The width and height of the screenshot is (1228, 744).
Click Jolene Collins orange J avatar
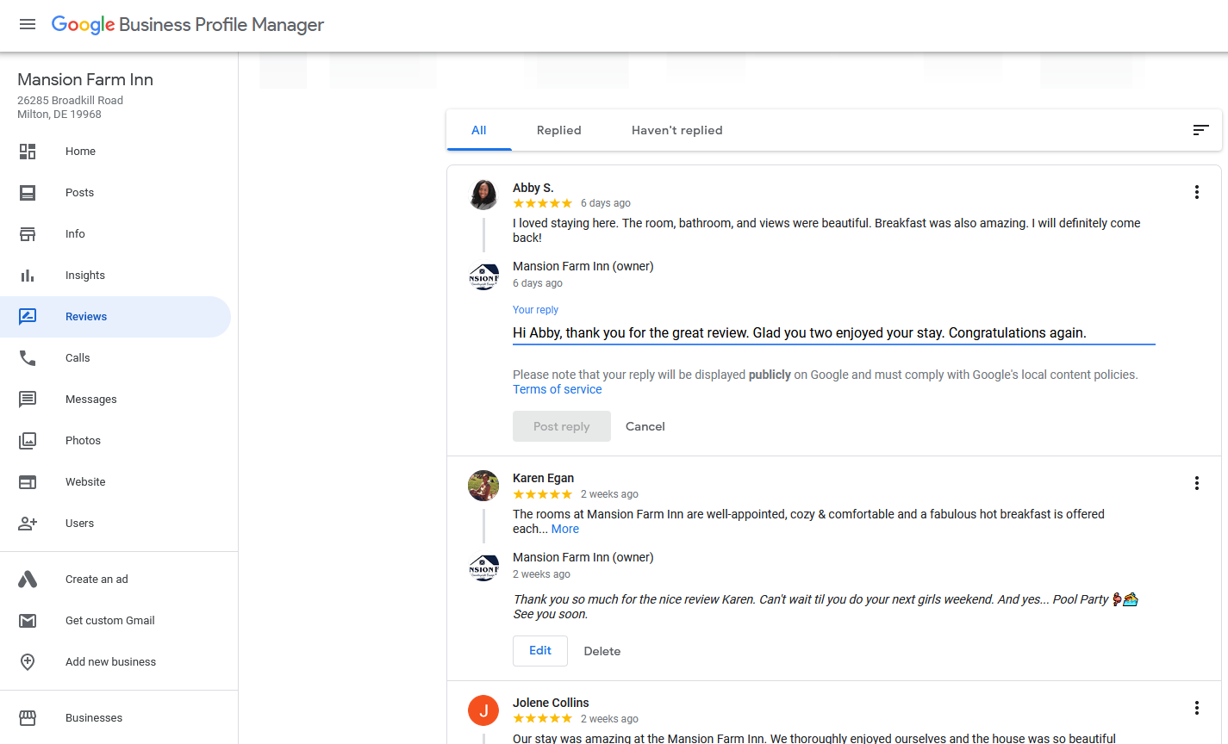point(483,710)
